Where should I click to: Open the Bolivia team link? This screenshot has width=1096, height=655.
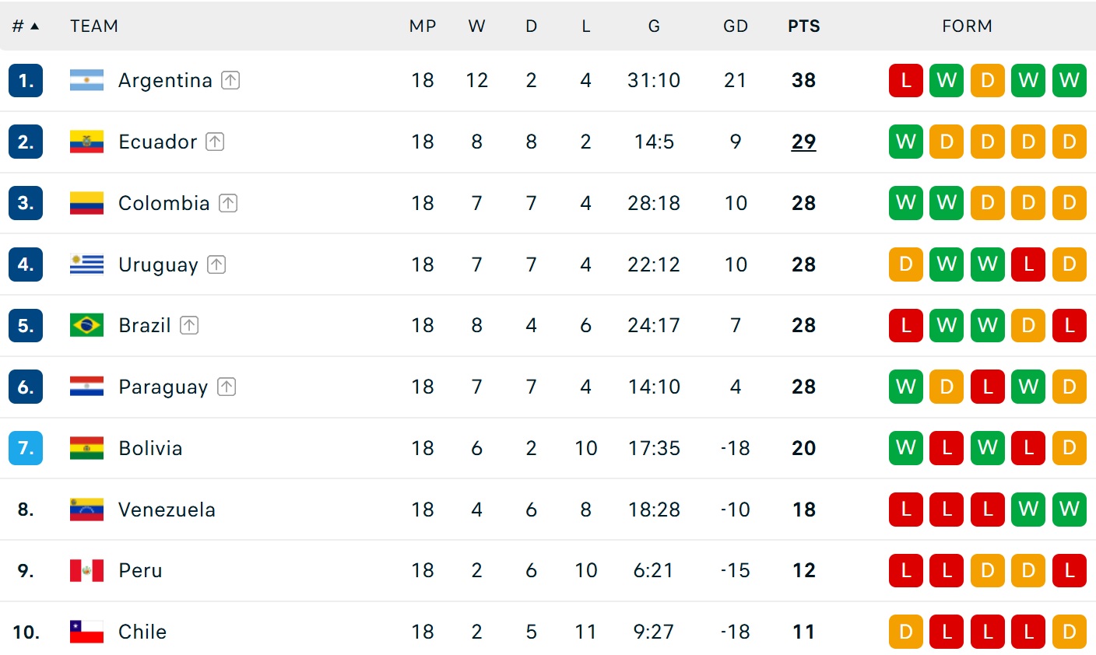(x=150, y=448)
